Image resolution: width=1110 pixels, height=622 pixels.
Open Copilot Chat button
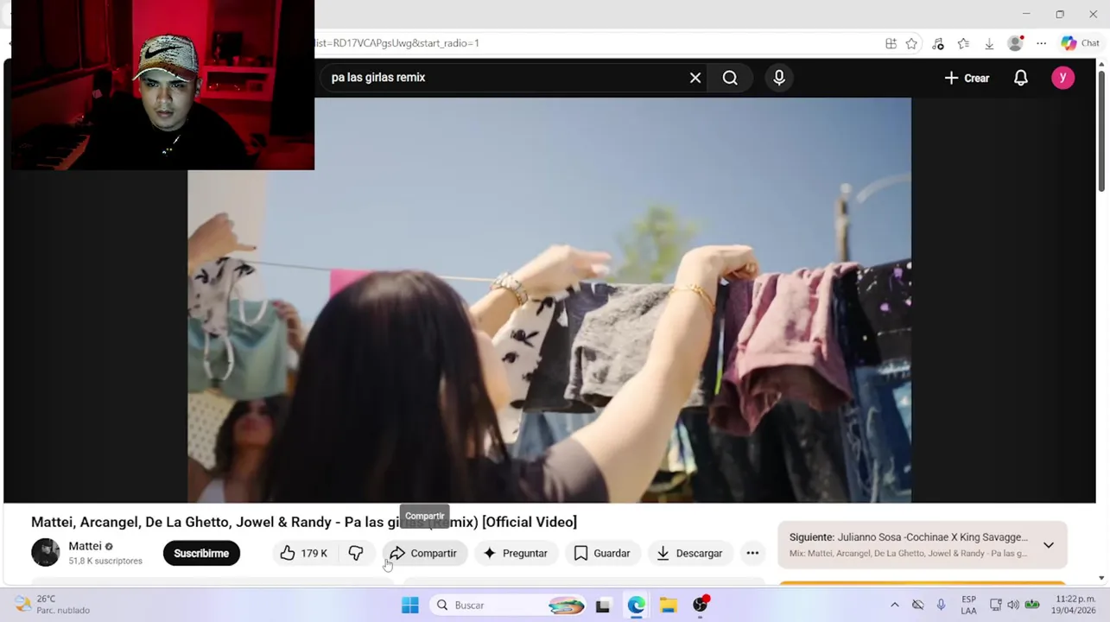click(1081, 43)
